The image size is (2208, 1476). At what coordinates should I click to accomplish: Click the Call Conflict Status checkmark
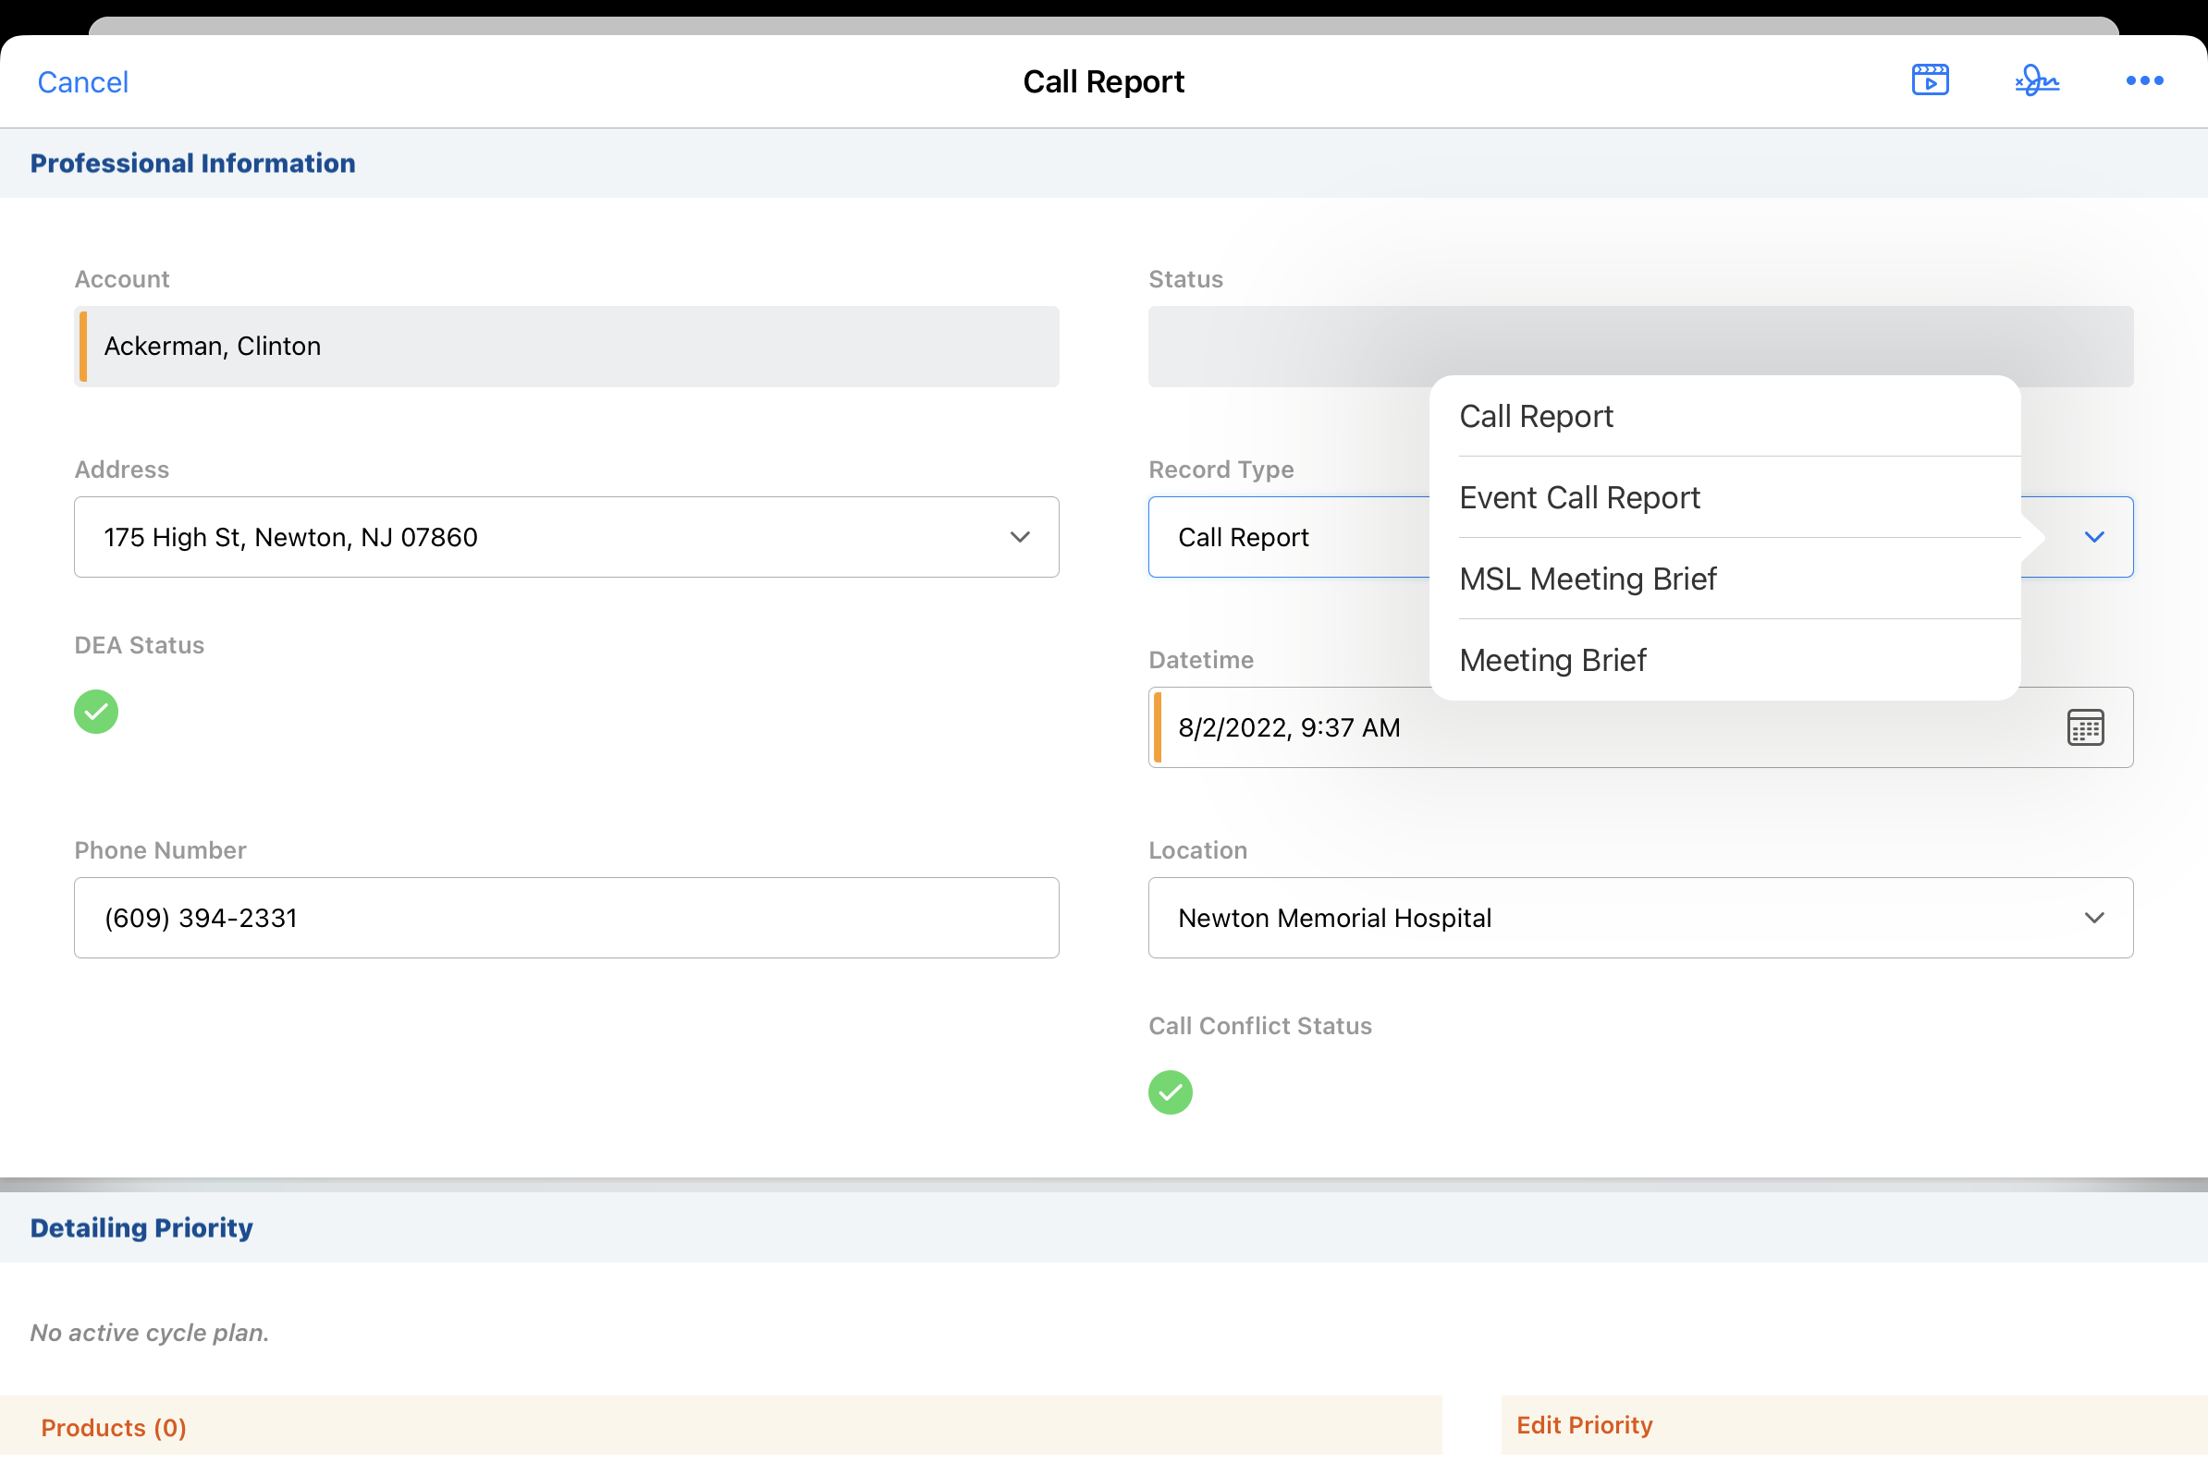1170,1092
